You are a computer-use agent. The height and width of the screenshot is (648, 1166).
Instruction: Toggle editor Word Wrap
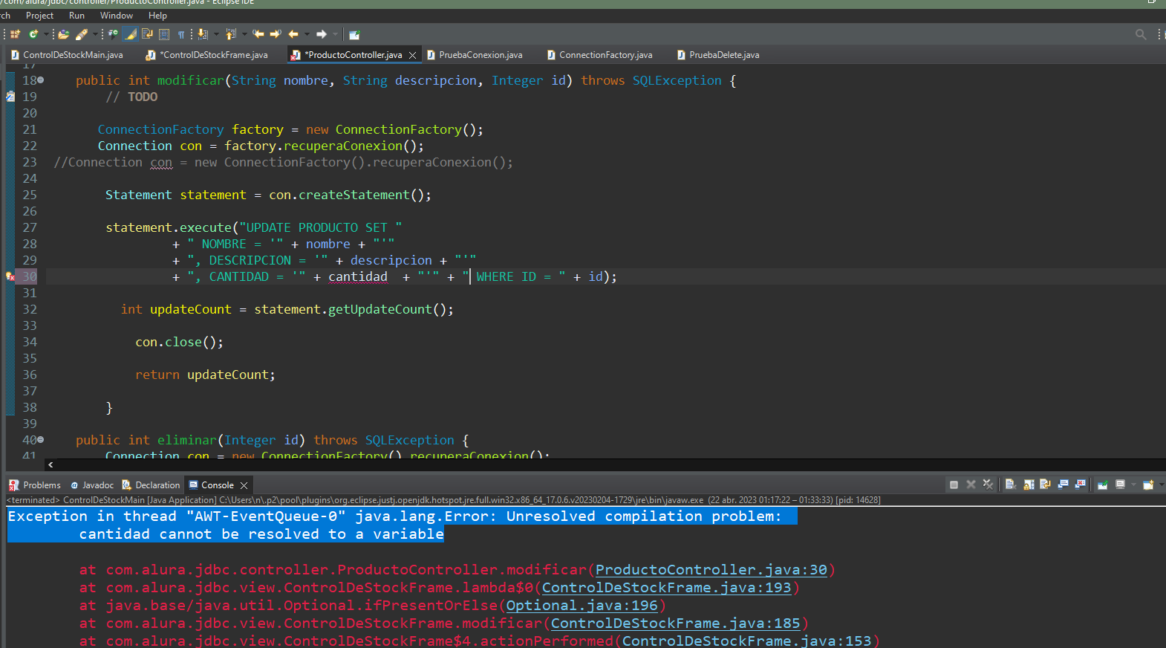[147, 34]
